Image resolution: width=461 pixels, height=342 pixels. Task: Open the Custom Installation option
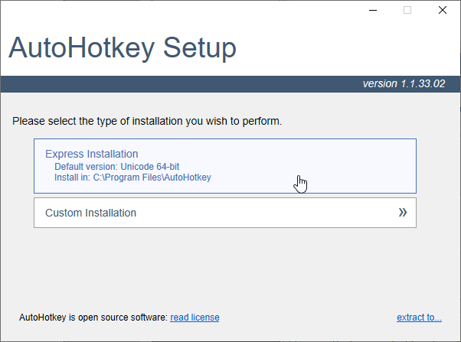224,213
